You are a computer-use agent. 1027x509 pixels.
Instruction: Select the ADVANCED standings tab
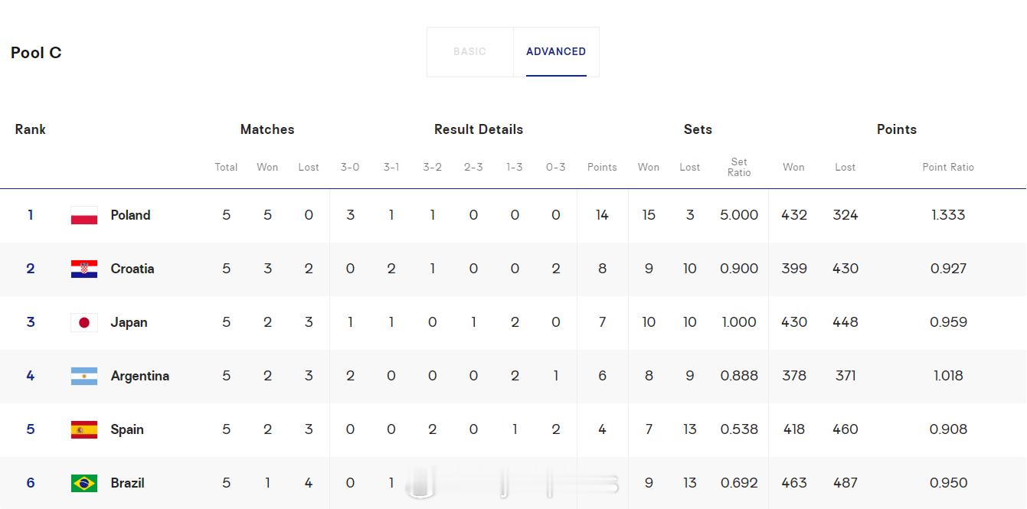556,51
